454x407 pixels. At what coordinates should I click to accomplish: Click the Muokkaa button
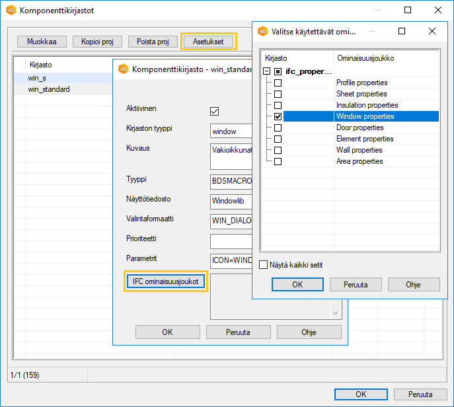42,42
